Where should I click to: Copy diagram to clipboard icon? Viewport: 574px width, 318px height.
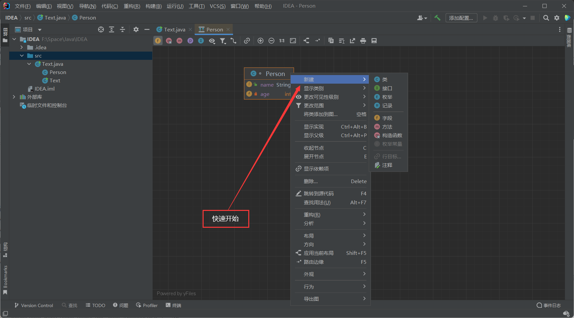tap(331, 41)
